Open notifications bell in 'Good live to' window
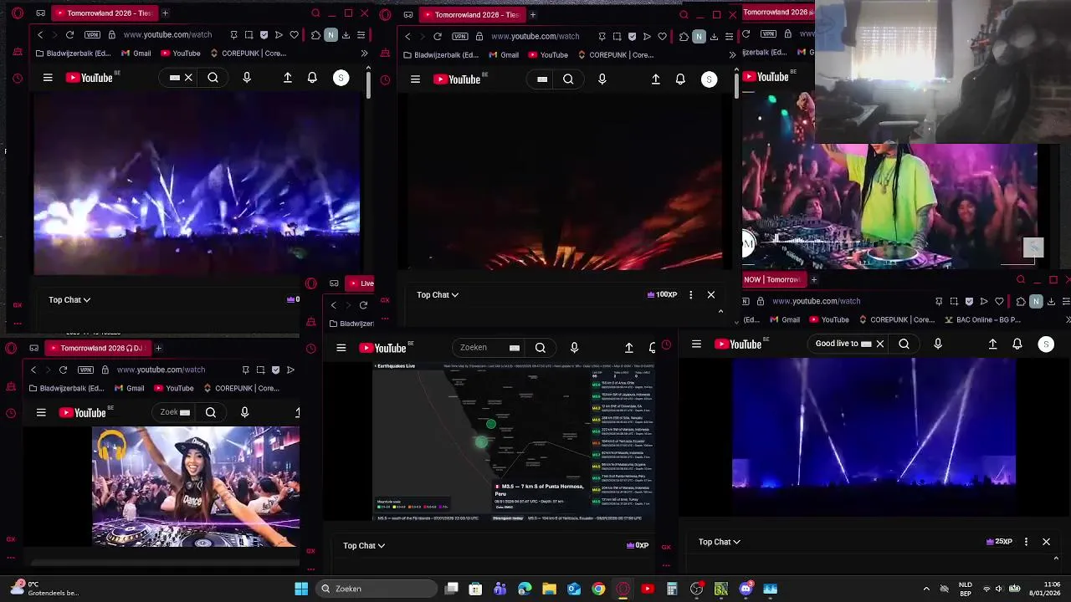1071x602 pixels. pyautogui.click(x=1017, y=344)
